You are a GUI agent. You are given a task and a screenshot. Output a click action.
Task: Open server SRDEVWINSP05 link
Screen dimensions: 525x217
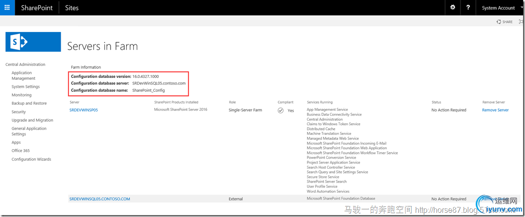[83, 110]
